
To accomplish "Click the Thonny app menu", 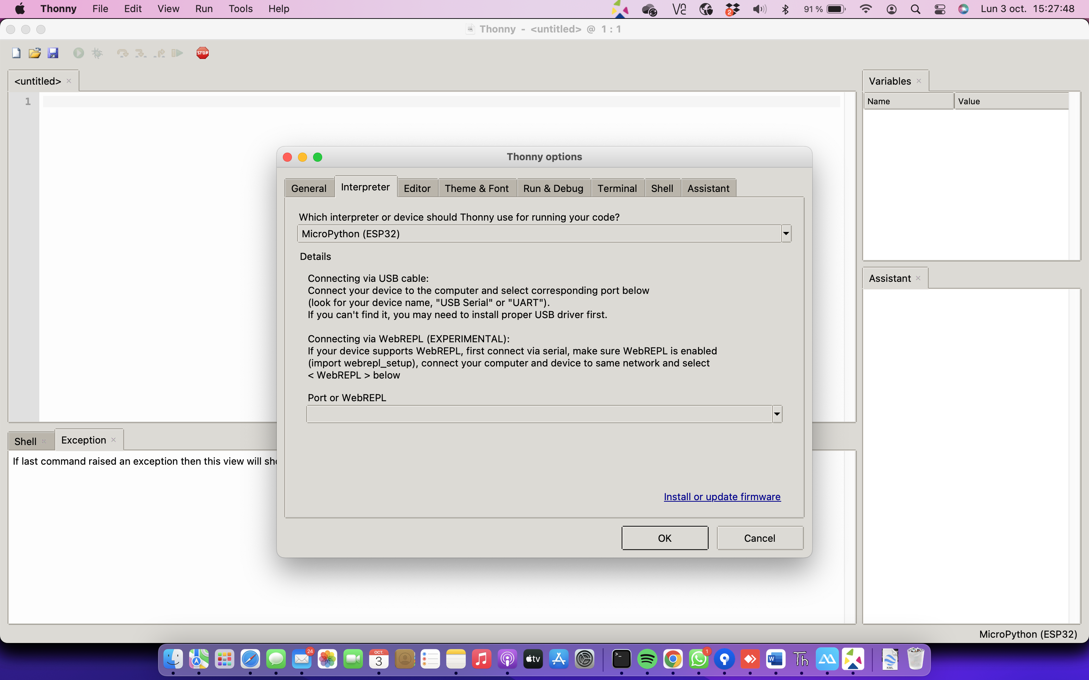I will click(59, 9).
